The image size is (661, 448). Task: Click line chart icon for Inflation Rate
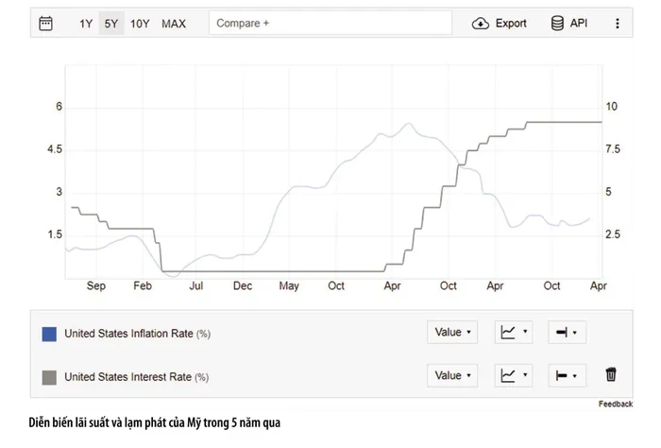pyautogui.click(x=508, y=333)
